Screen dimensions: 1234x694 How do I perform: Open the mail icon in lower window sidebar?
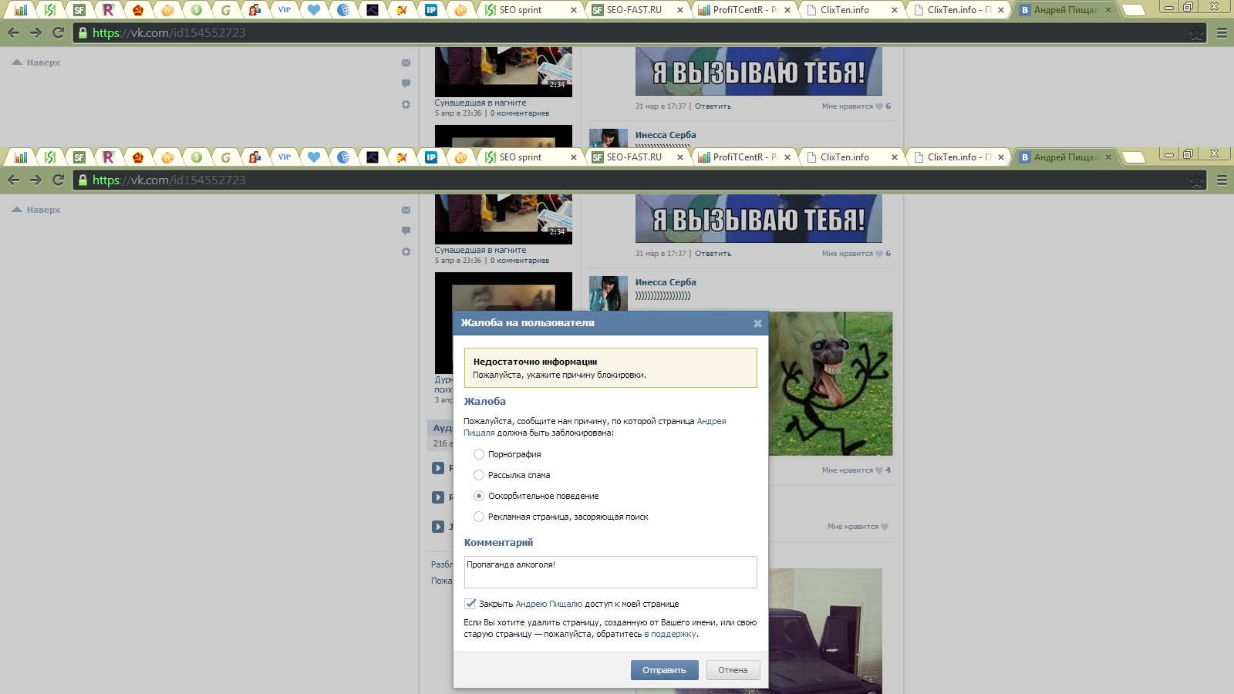[x=406, y=211]
